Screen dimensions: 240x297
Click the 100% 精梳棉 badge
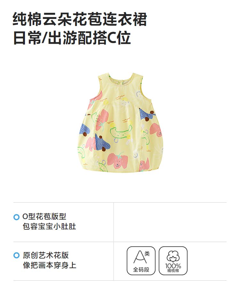click(173, 261)
